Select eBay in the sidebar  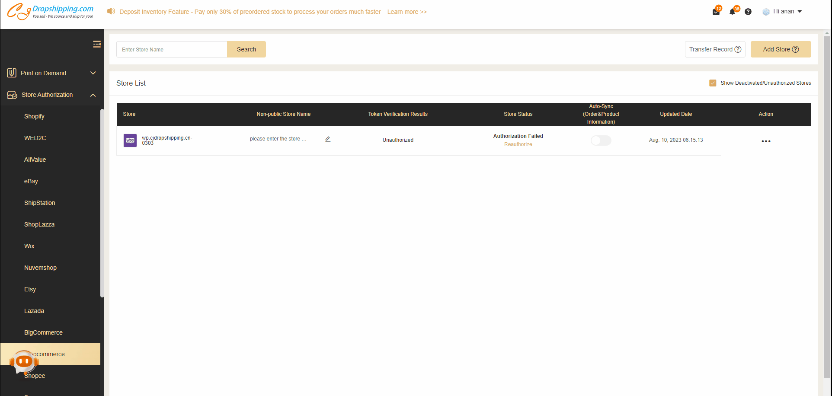click(31, 181)
